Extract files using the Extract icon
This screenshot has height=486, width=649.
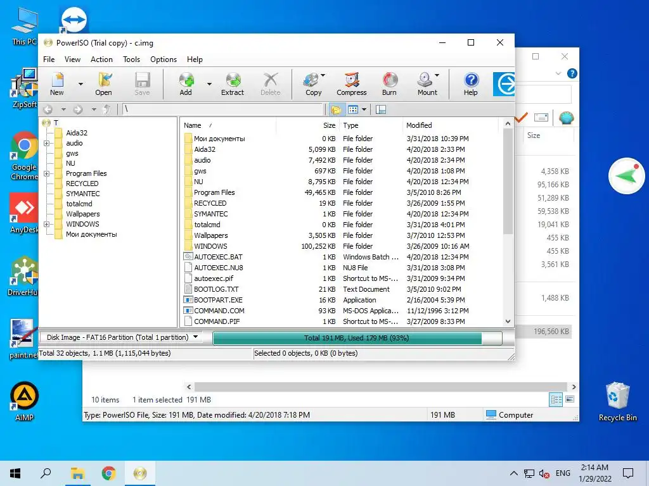233,84
